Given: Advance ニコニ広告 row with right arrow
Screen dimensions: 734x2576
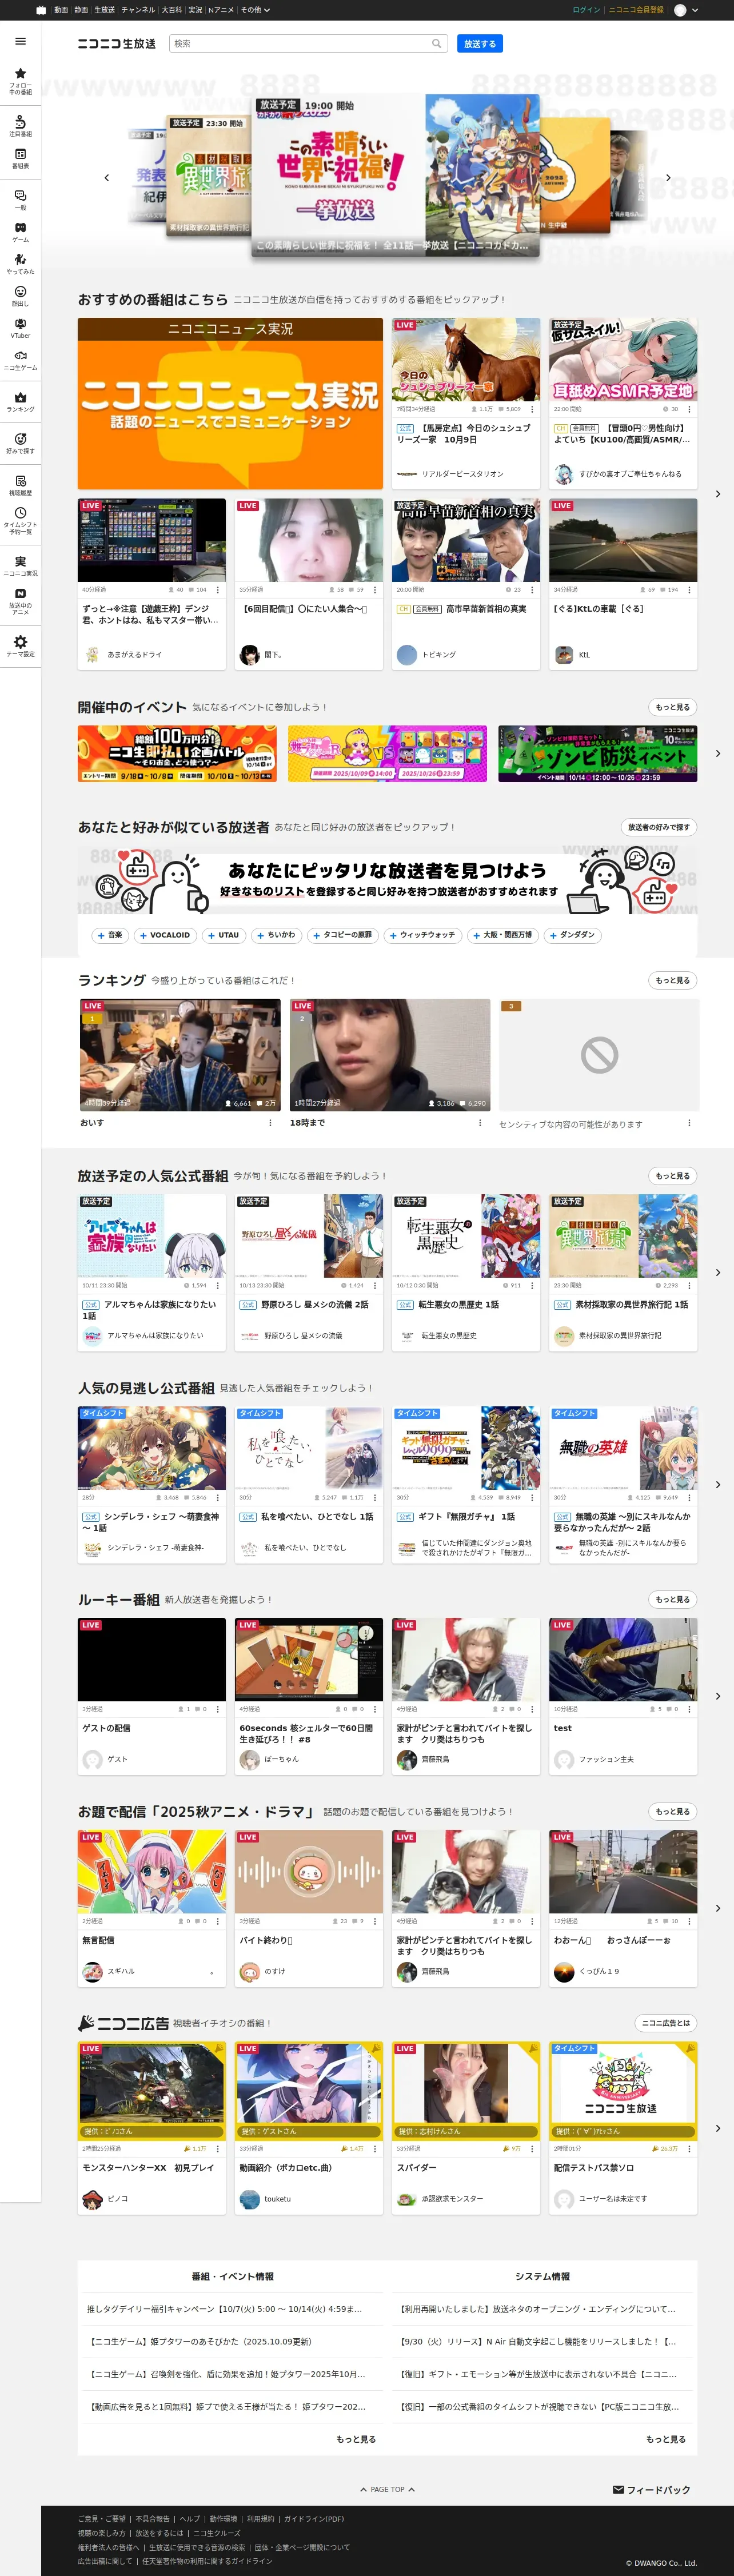Looking at the screenshot, I should click(x=717, y=2128).
